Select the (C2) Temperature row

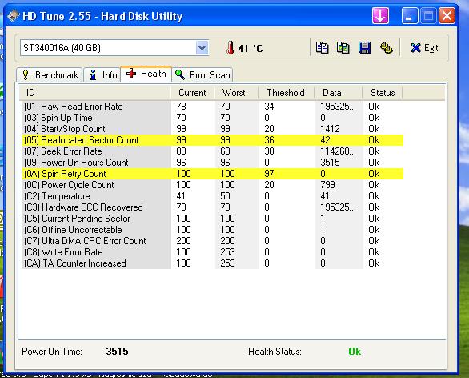click(213, 196)
